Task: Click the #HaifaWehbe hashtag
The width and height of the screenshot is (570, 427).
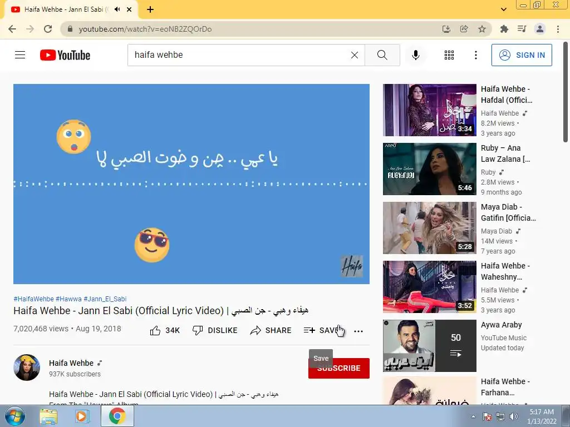Action: [x=33, y=299]
